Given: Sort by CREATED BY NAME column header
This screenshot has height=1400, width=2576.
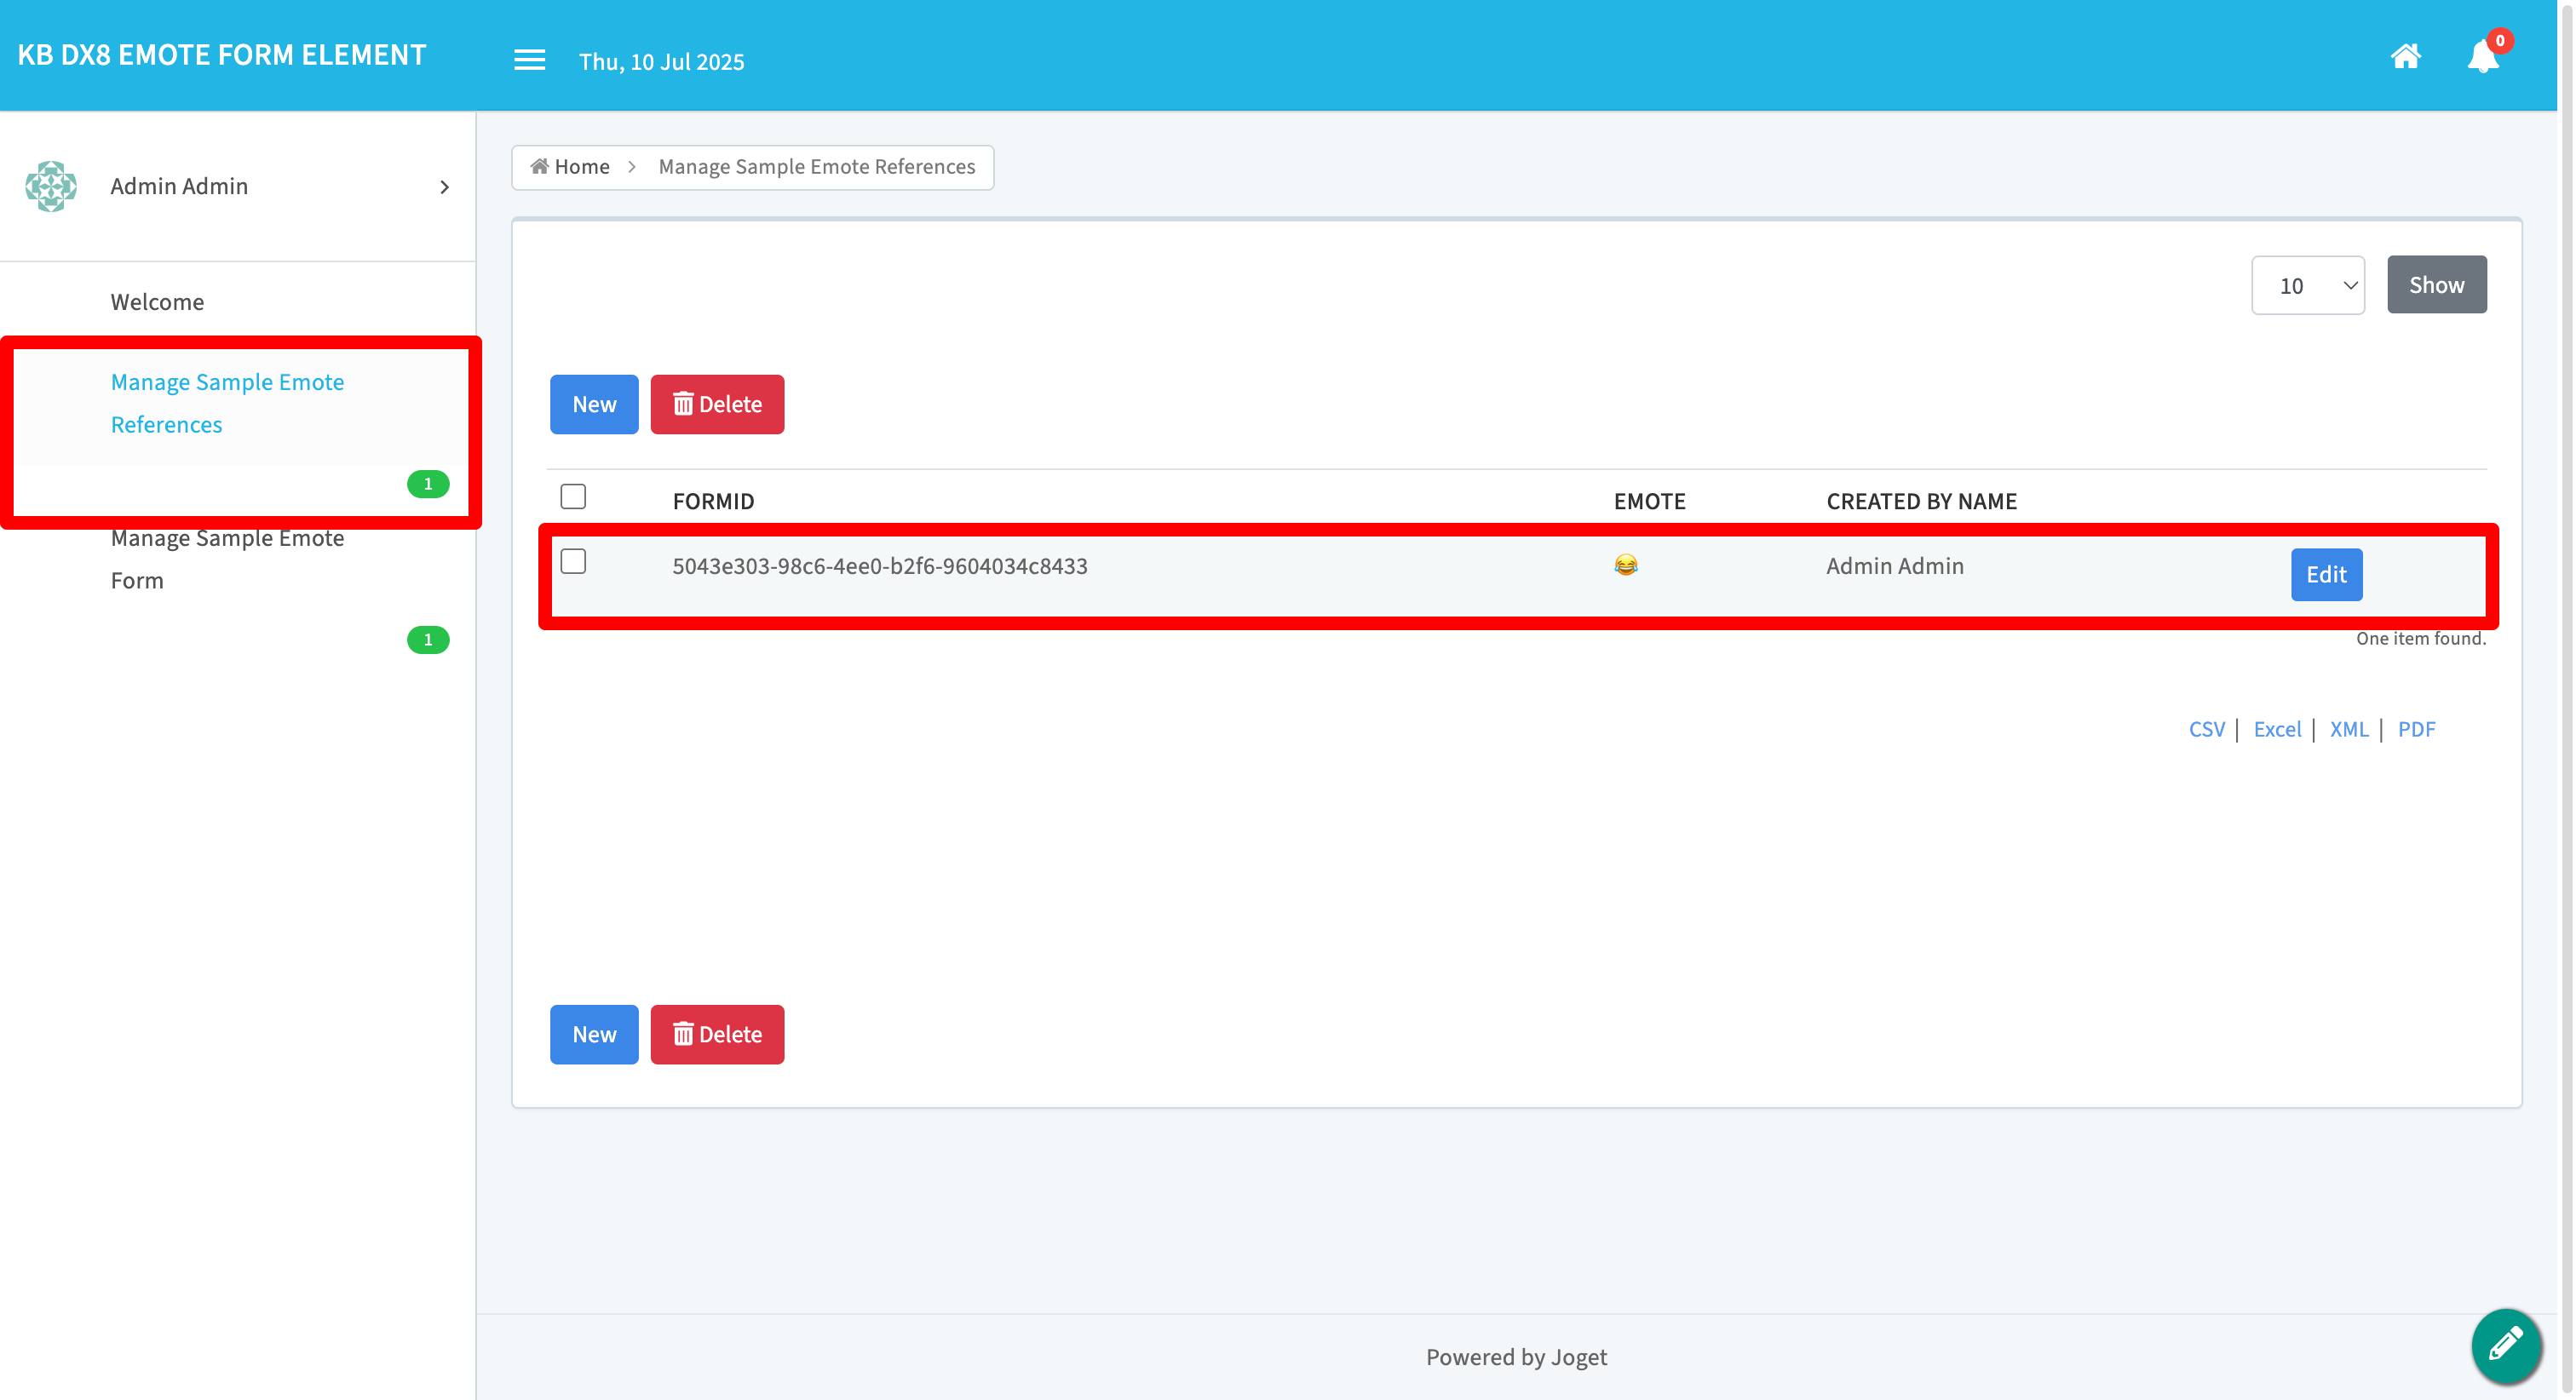Looking at the screenshot, I should 1921,501.
